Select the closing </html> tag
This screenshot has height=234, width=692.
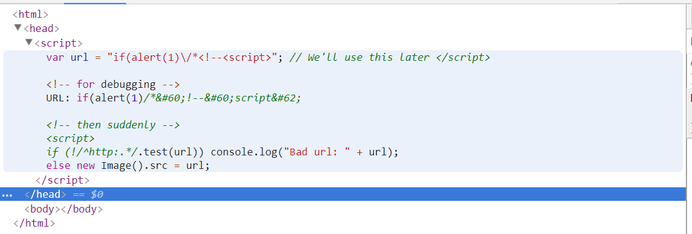pyautogui.click(x=34, y=223)
